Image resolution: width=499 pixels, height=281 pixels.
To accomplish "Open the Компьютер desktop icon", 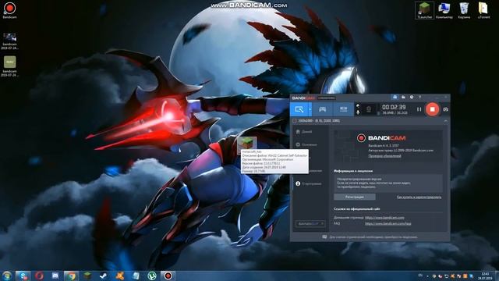I will 444,10.
